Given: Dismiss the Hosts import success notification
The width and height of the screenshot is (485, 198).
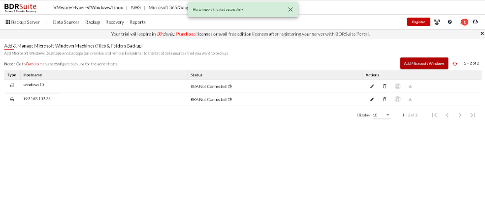Looking at the screenshot, I should tap(290, 9).
